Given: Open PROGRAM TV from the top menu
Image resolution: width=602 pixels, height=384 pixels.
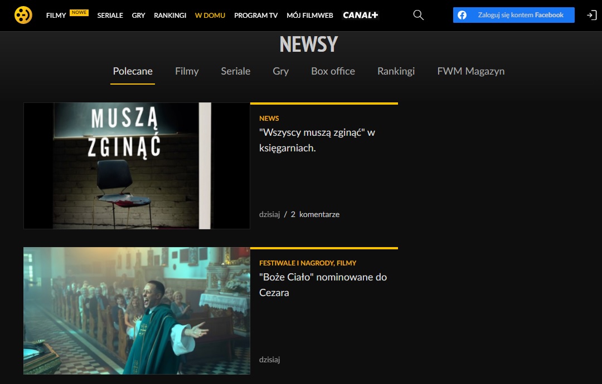Looking at the screenshot, I should pyautogui.click(x=256, y=16).
